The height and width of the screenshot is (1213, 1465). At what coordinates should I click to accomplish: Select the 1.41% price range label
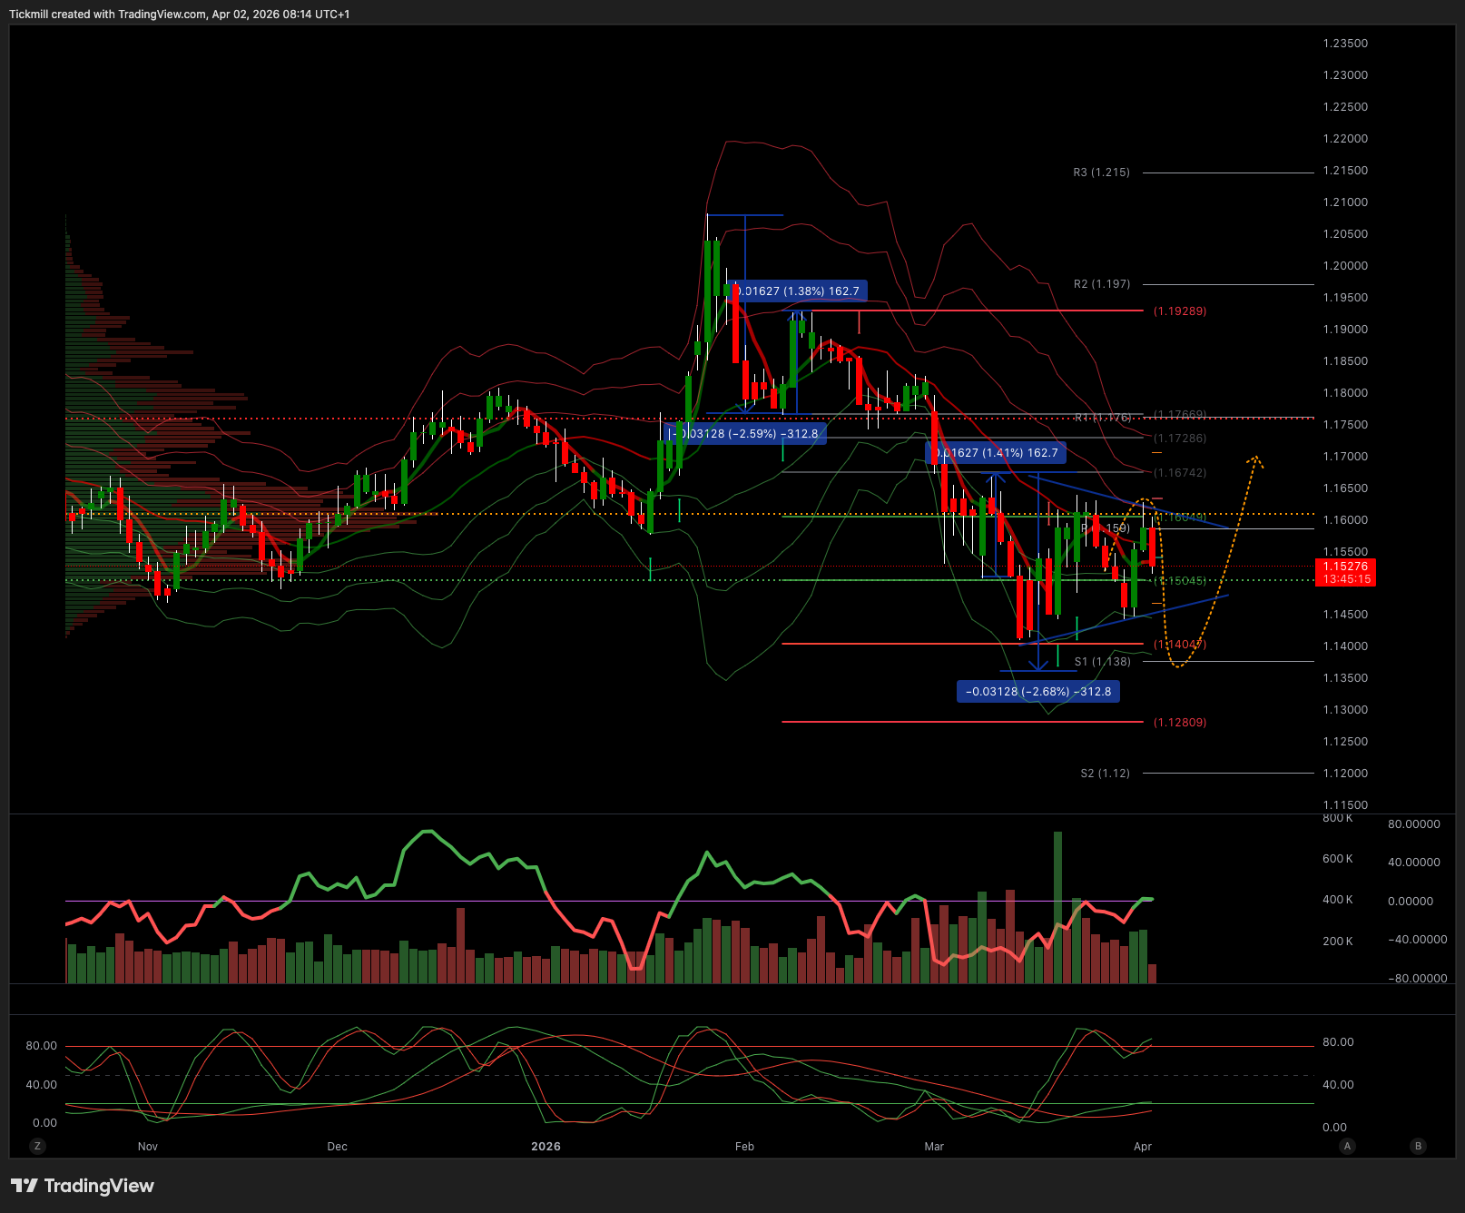tap(997, 452)
